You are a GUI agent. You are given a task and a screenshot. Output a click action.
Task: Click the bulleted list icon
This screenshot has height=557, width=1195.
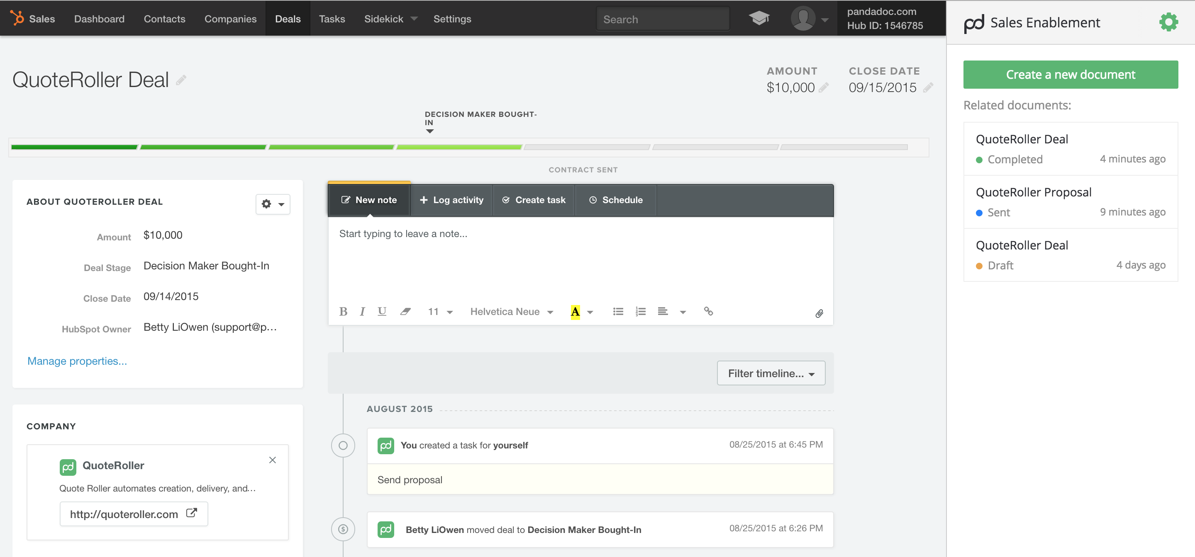coord(617,311)
